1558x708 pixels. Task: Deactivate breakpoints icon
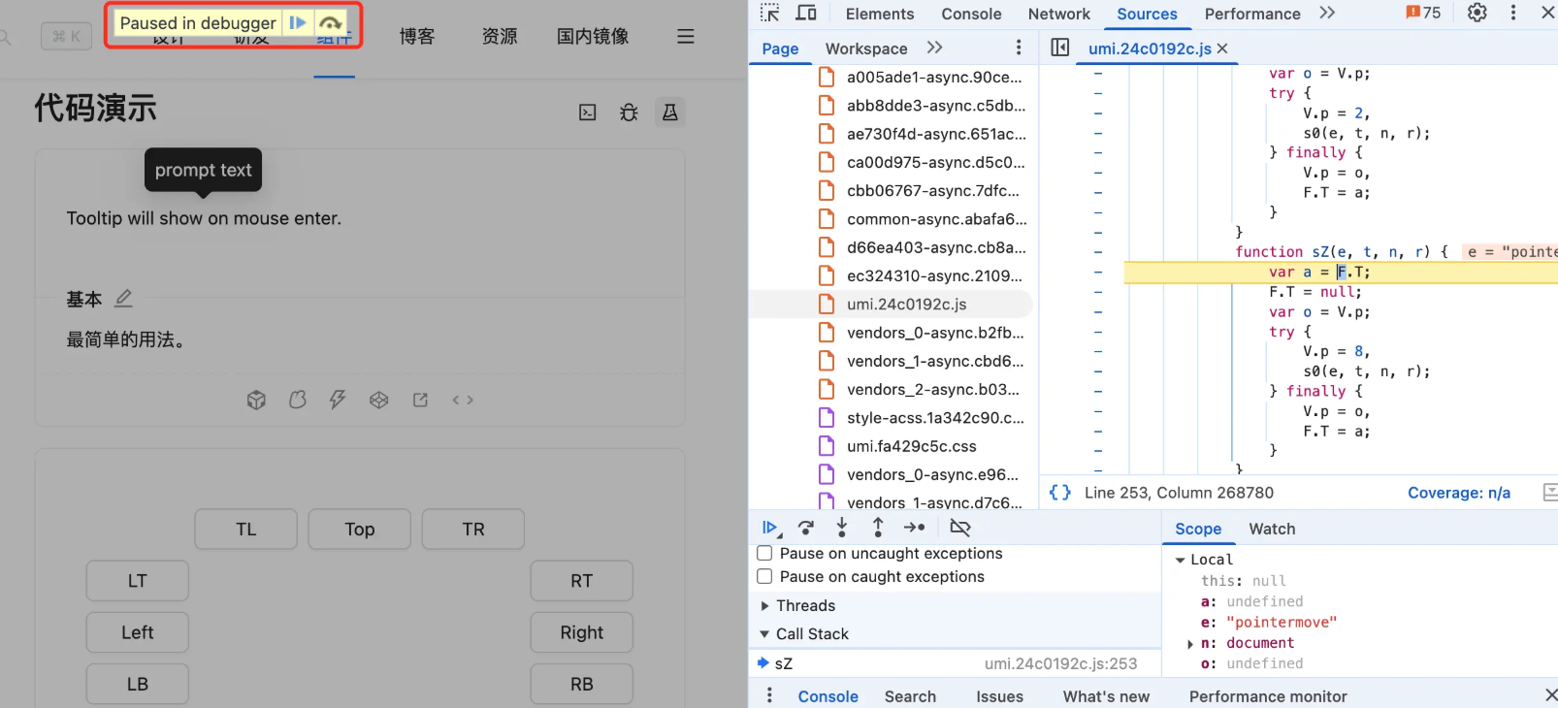pyautogui.click(x=960, y=528)
